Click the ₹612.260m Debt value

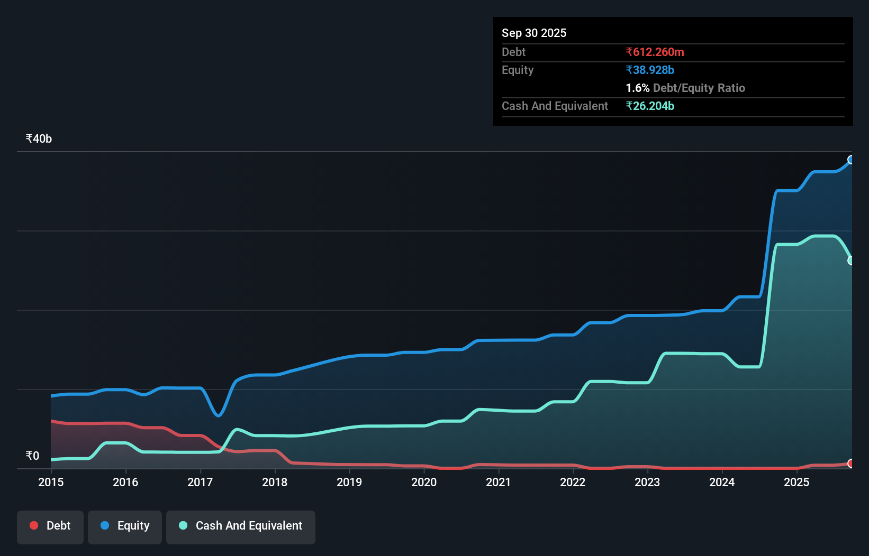pos(655,52)
